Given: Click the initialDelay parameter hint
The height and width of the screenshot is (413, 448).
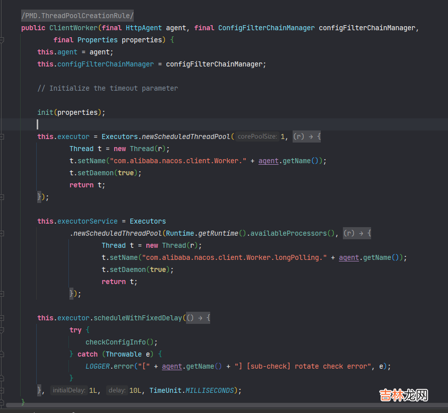Looking at the screenshot, I should pyautogui.click(x=69, y=390).
